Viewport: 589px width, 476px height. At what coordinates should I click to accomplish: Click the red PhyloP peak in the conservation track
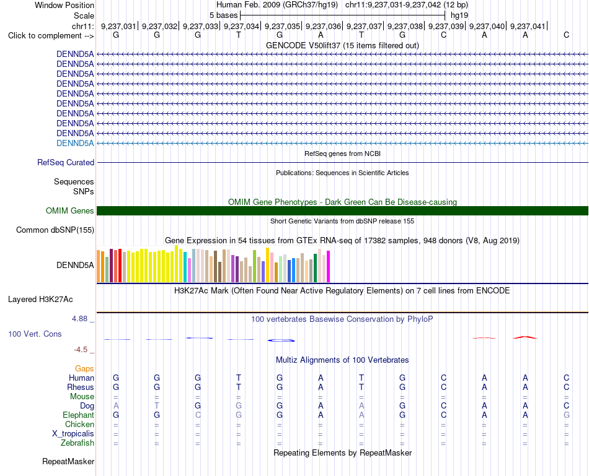point(525,337)
